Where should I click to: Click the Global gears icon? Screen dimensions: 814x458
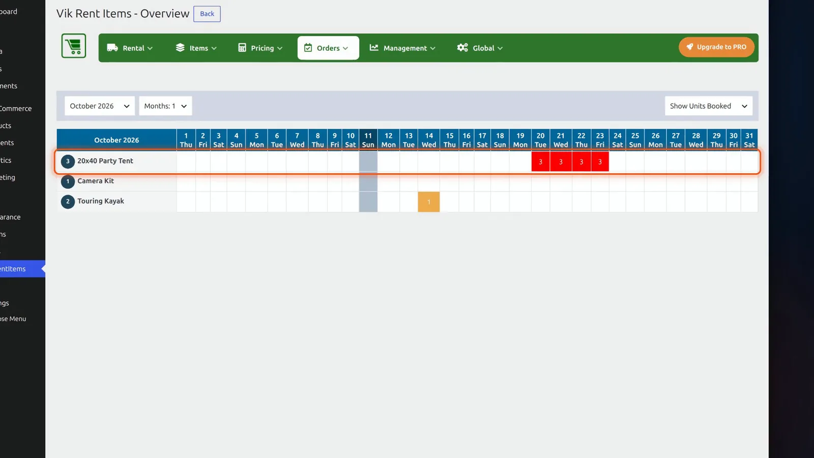(x=462, y=48)
